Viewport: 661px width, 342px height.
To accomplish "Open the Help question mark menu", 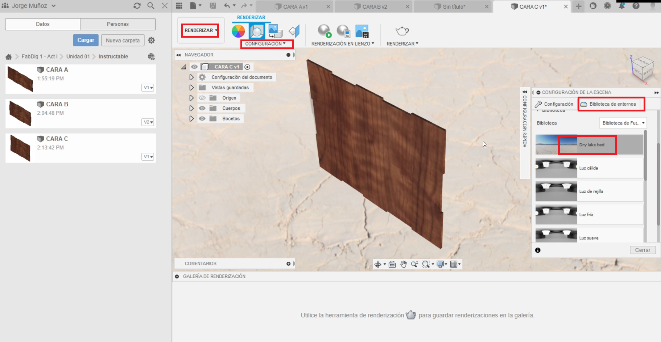I will [x=636, y=6].
